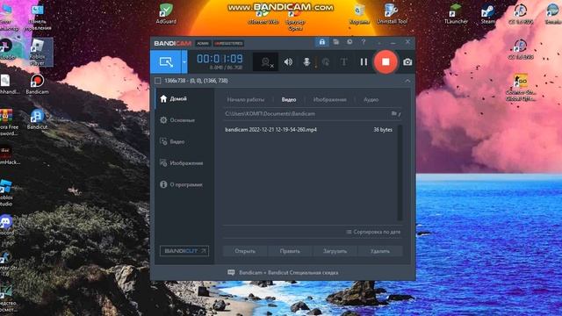This screenshot has height=316, width=562.
Task: Select the screen recording mode button
Action: 166,62
